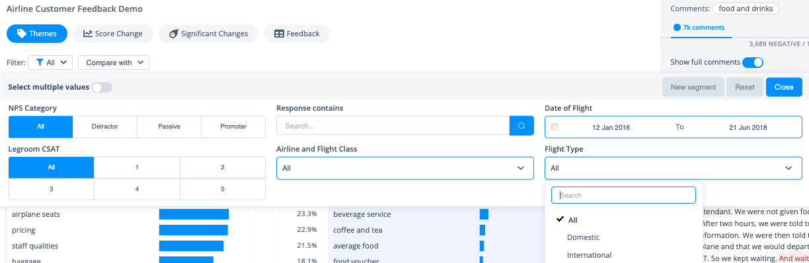Viewport: 809px width, 263px height.
Task: Reset the filter selections
Action: (x=745, y=87)
